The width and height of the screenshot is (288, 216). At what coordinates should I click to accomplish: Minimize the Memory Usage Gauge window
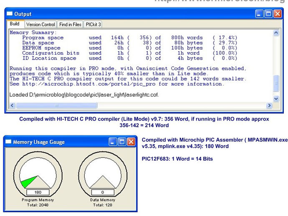click(x=113, y=142)
